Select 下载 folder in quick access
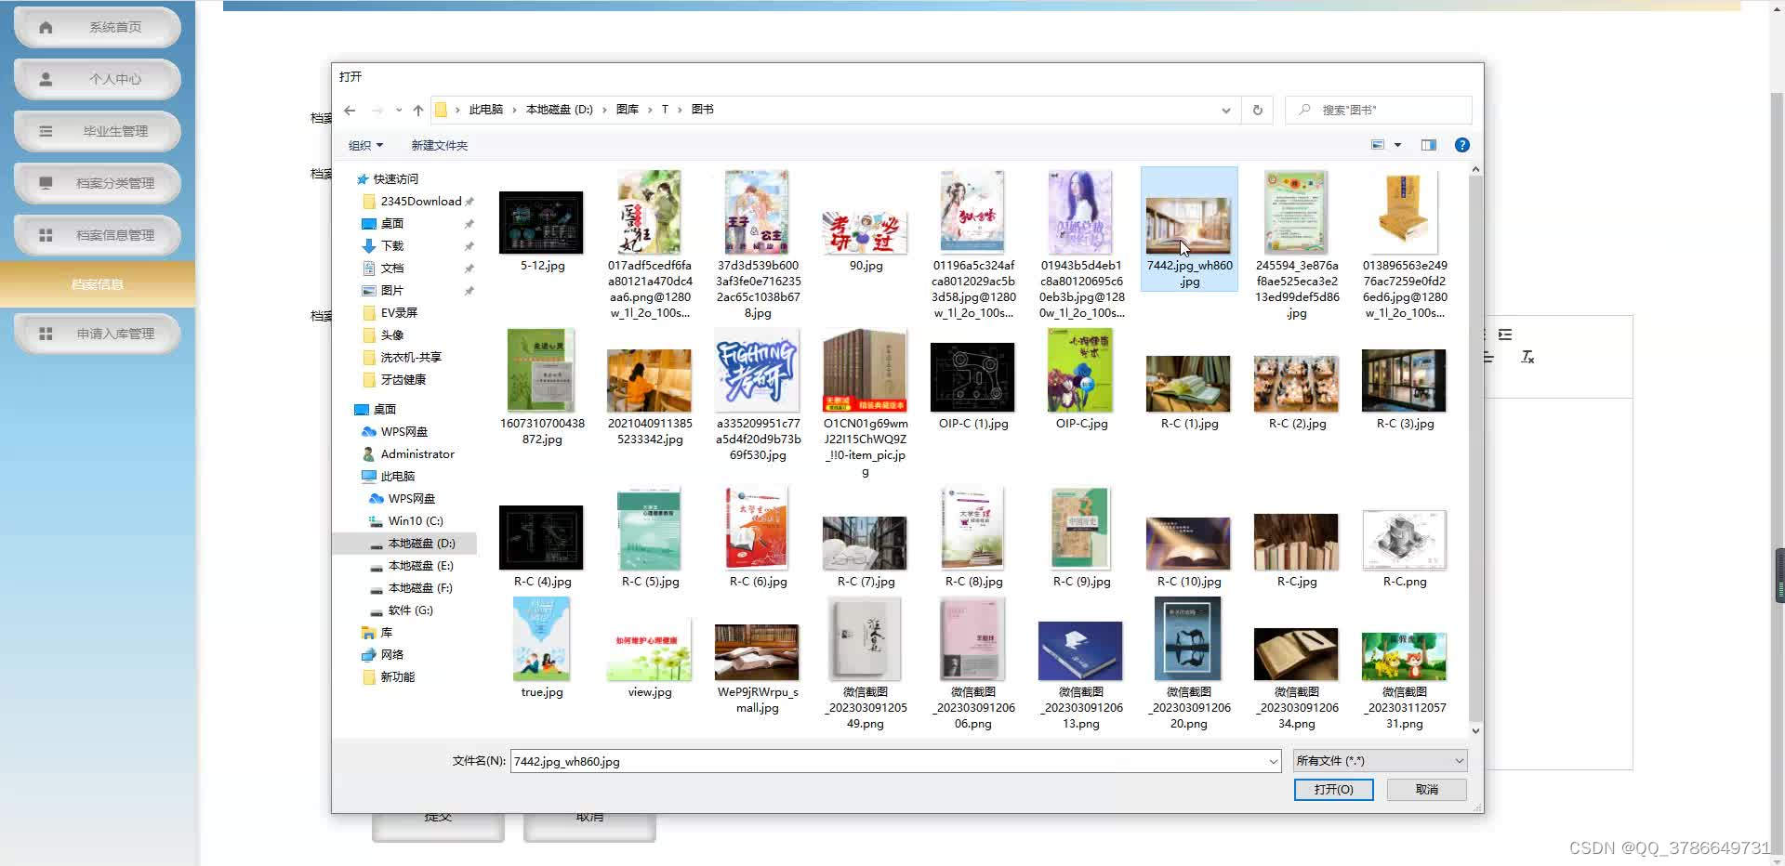Image resolution: width=1785 pixels, height=866 pixels. point(391,245)
